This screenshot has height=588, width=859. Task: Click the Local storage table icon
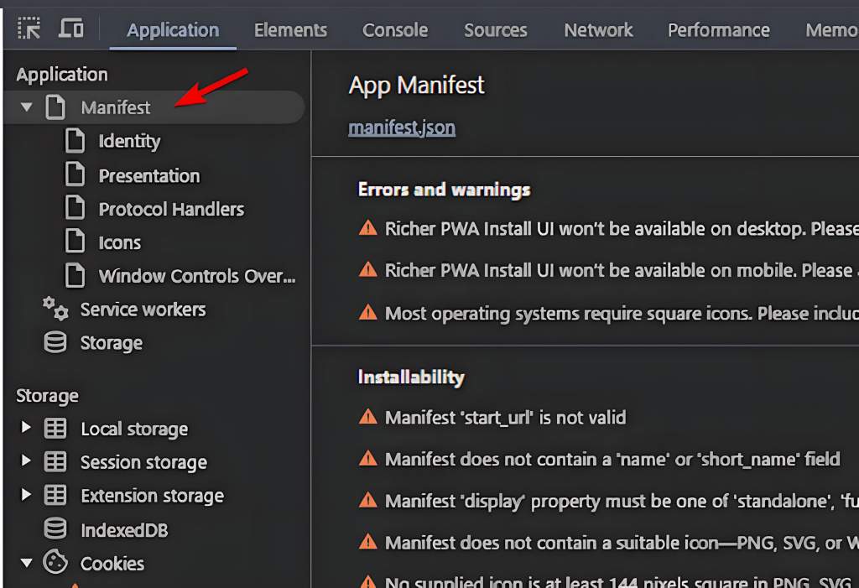tap(55, 429)
